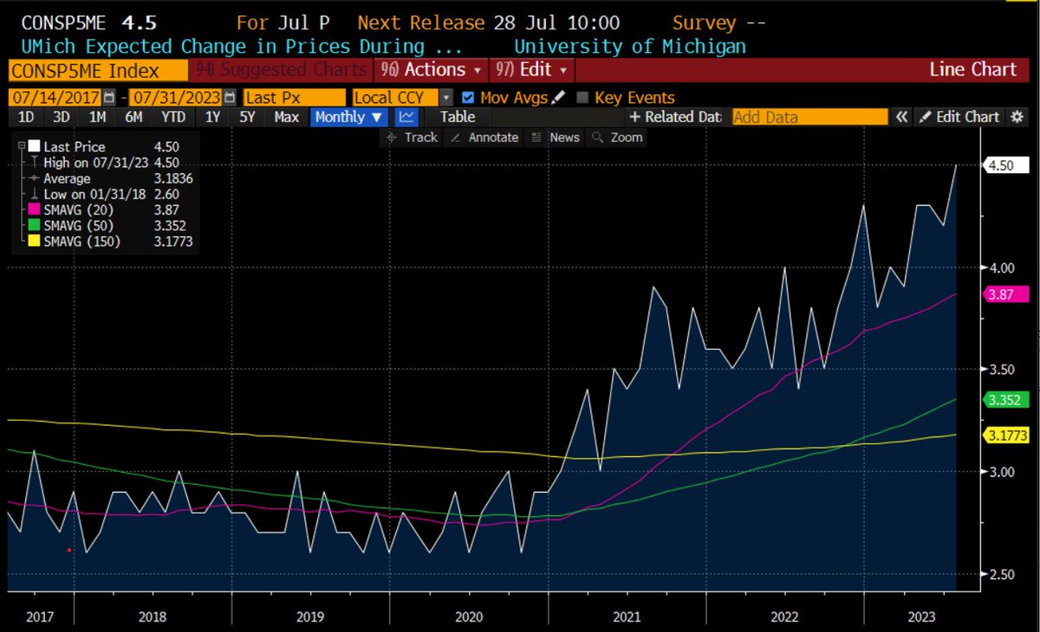1040x632 pixels.
Task: Click the start date 07/14/2017 field
Action: tap(55, 98)
